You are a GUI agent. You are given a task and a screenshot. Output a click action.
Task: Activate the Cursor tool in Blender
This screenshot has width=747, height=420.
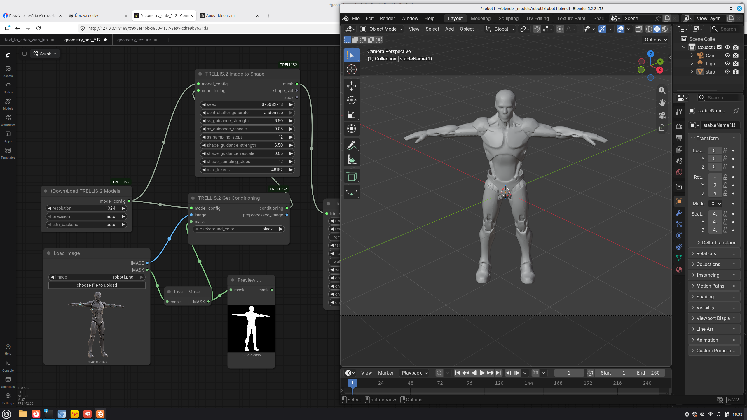pyautogui.click(x=352, y=69)
